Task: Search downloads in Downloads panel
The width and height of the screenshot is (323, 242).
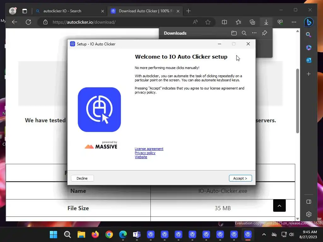Action: 244,33
